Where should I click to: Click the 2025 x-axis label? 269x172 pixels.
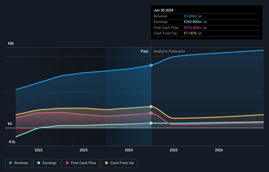pos(174,150)
